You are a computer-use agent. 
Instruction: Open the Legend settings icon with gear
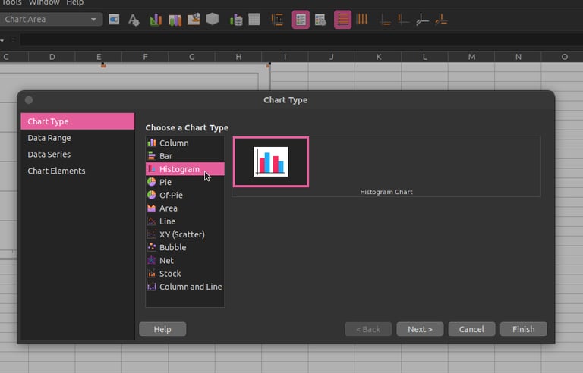320,19
